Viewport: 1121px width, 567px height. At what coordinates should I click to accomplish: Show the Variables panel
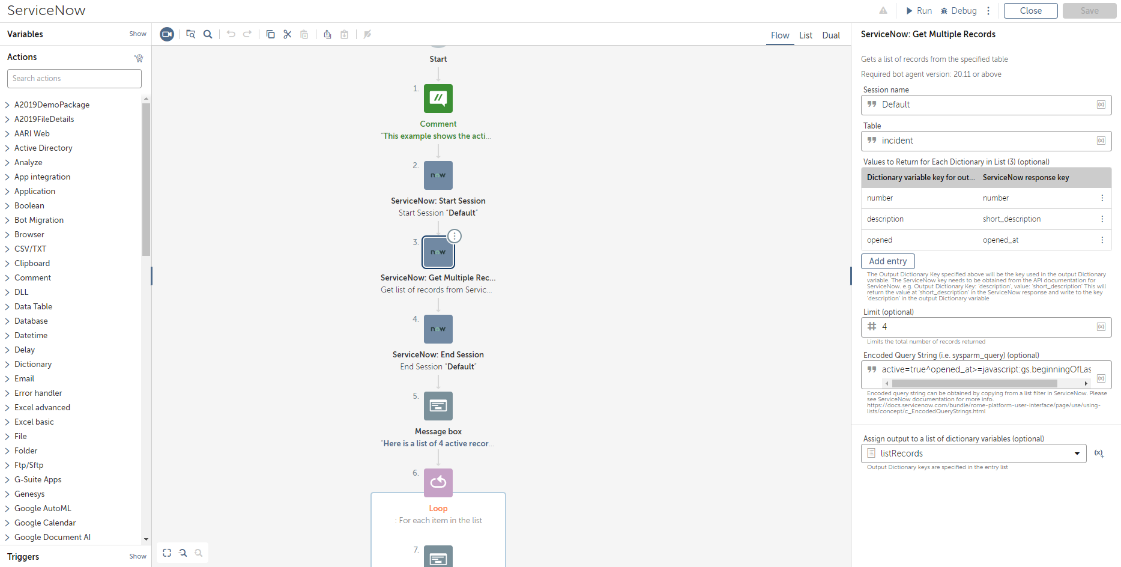coord(137,34)
